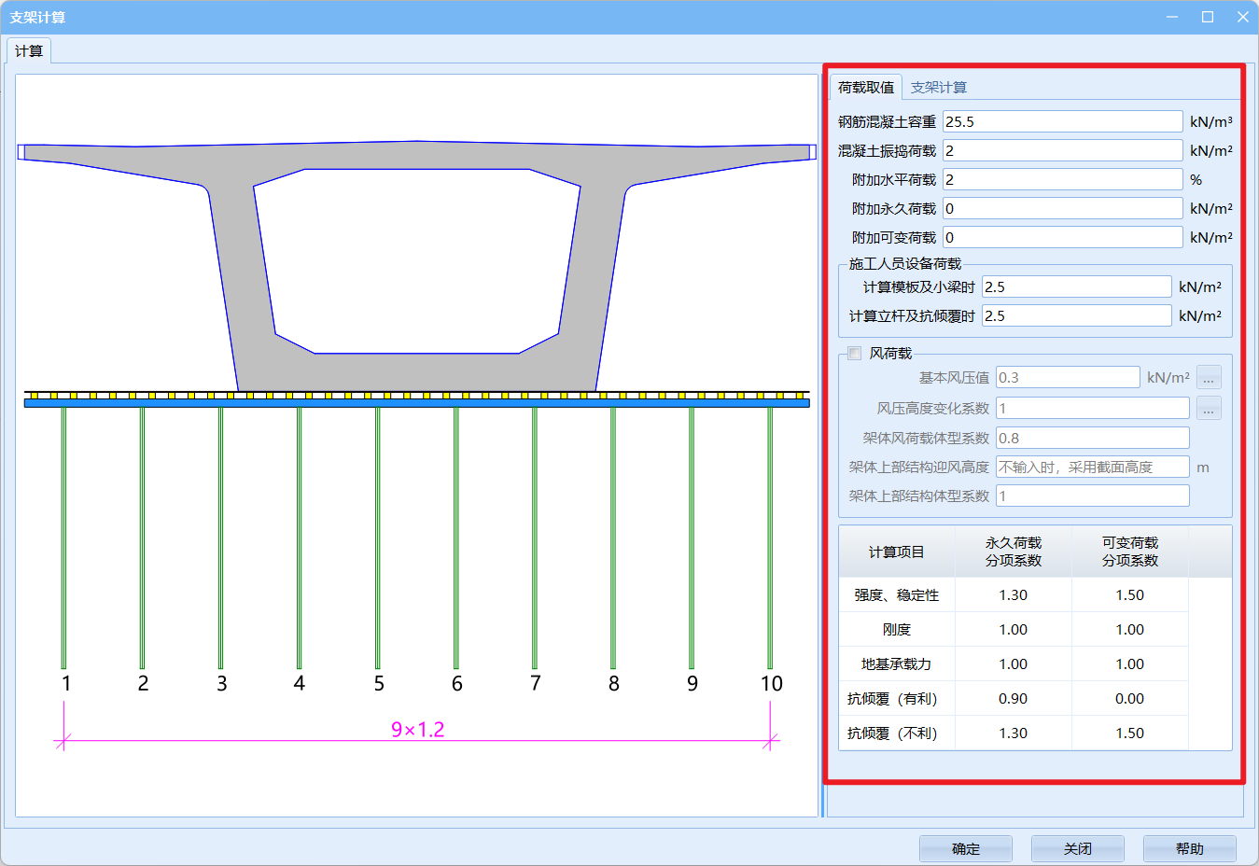Close the window using the title bar X
This screenshot has height=866, width=1259.
point(1242,17)
